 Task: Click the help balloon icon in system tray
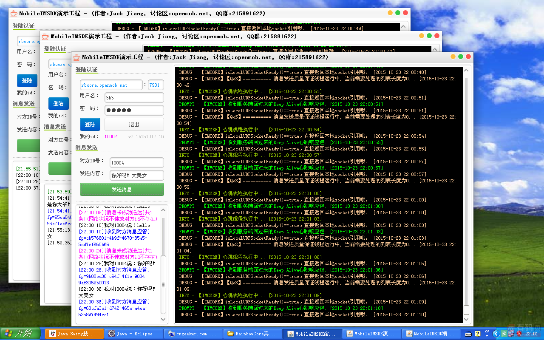click(x=477, y=334)
